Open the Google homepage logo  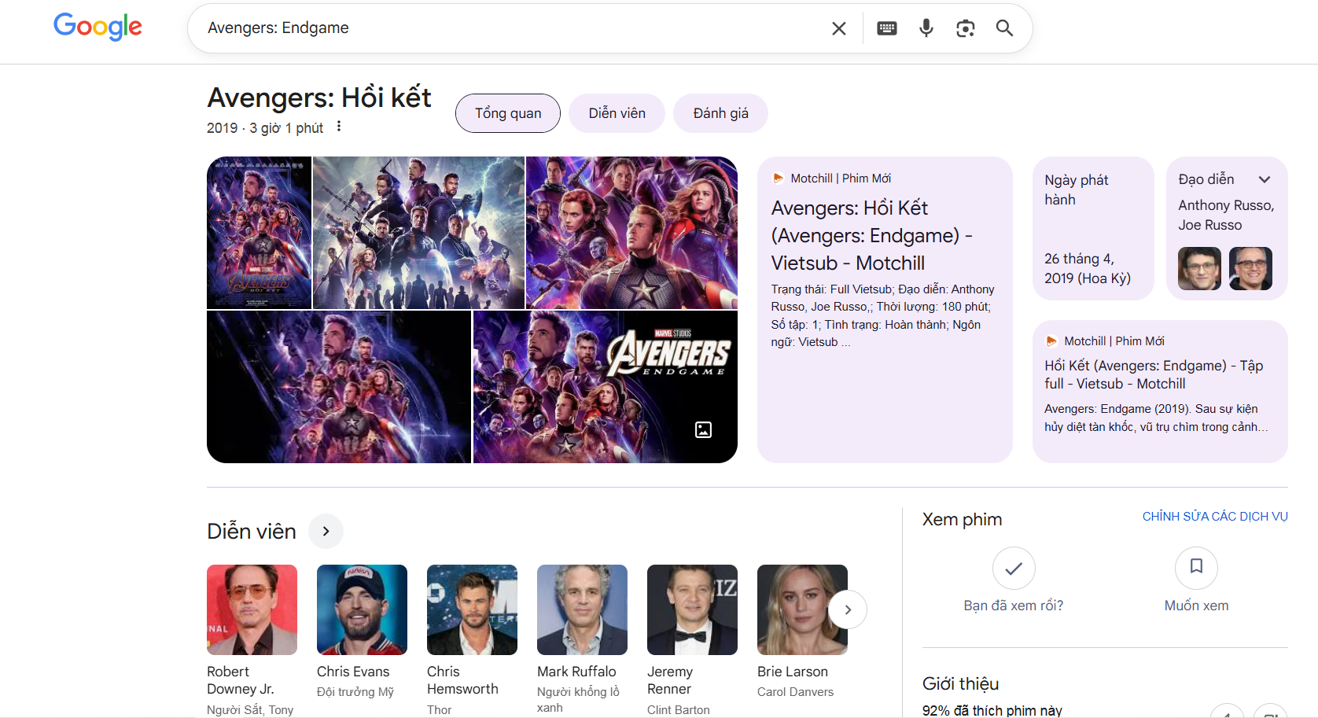[x=98, y=26]
